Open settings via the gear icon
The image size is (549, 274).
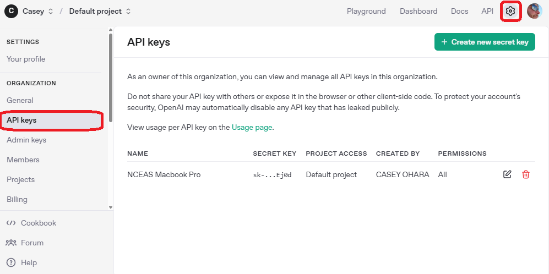[x=510, y=11]
